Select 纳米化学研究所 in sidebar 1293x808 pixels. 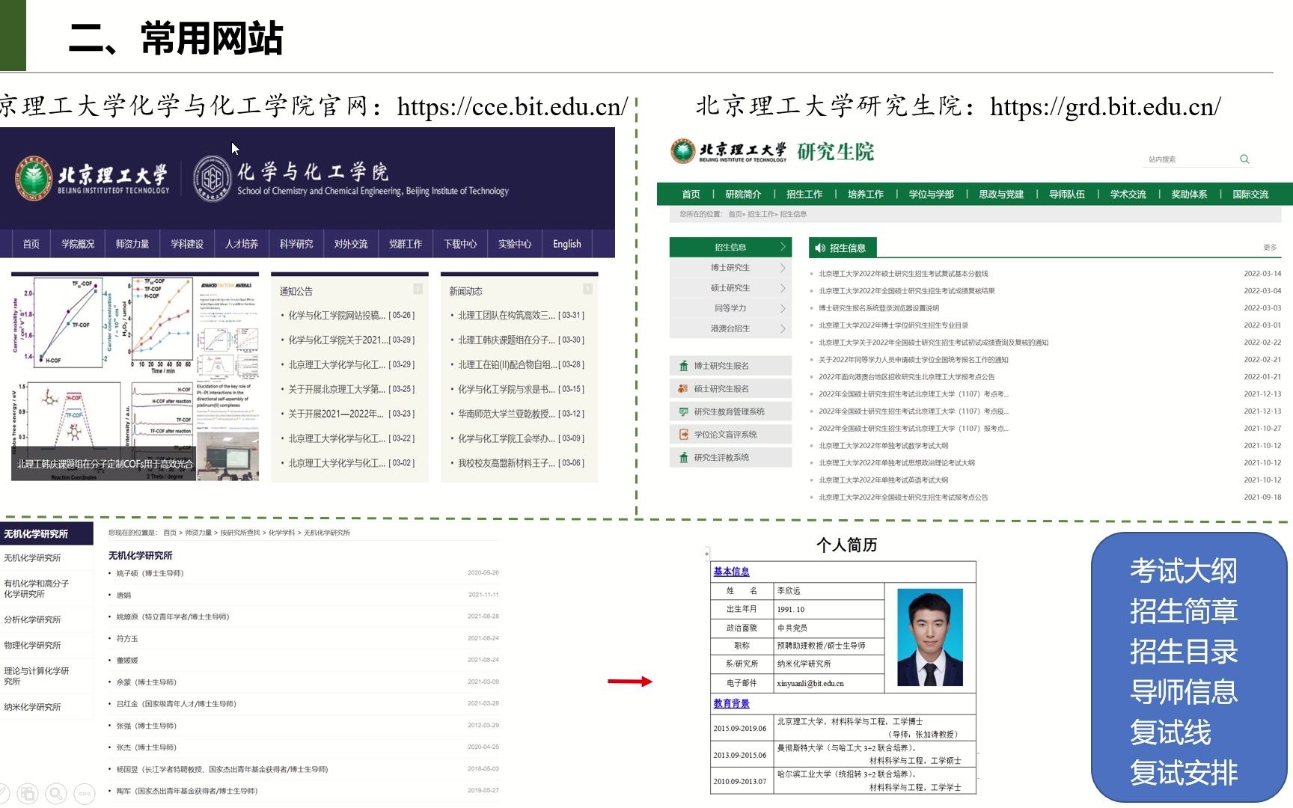click(33, 707)
